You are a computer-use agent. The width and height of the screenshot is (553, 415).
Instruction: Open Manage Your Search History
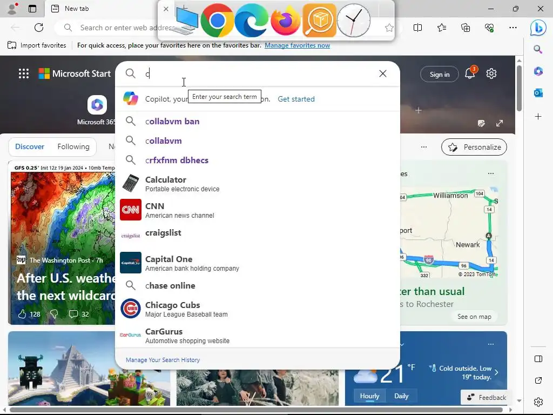[x=163, y=360]
